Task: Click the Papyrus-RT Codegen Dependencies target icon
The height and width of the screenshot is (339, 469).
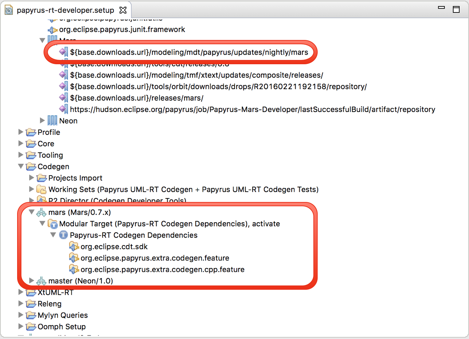Action: pos(64,236)
